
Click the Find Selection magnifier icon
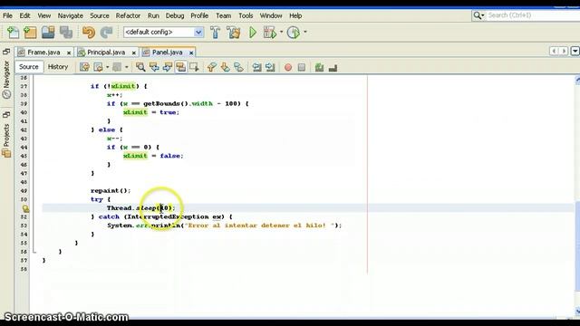[x=140, y=67]
